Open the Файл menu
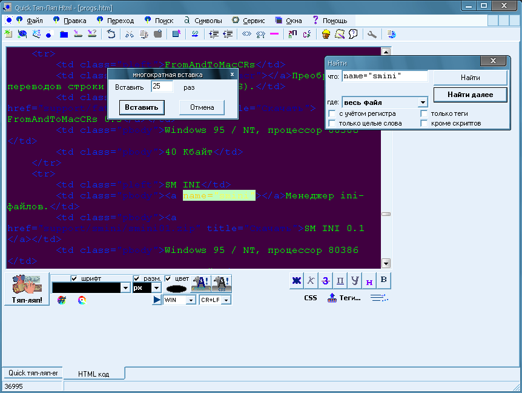522x393 pixels. [x=35, y=21]
